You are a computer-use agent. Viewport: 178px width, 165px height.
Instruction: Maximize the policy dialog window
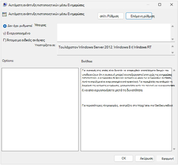click(x=160, y=5)
